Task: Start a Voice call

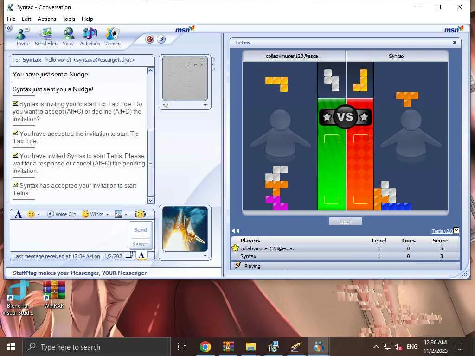Action: pyautogui.click(x=69, y=37)
